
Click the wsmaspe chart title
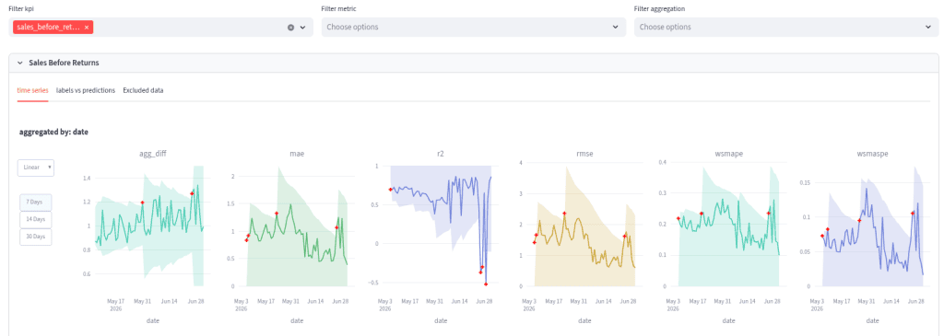(x=872, y=154)
